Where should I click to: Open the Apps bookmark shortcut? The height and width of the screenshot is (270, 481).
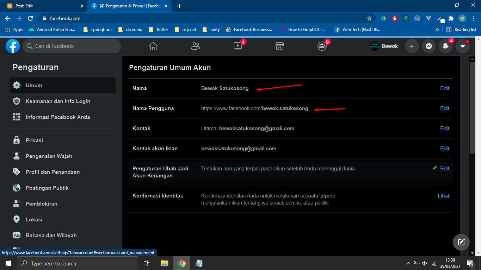[x=14, y=30]
